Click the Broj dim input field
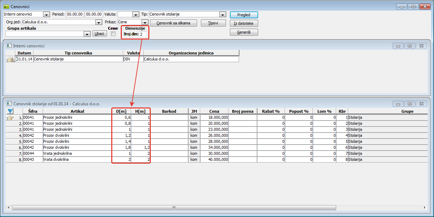The image size is (434, 217). click(143, 34)
